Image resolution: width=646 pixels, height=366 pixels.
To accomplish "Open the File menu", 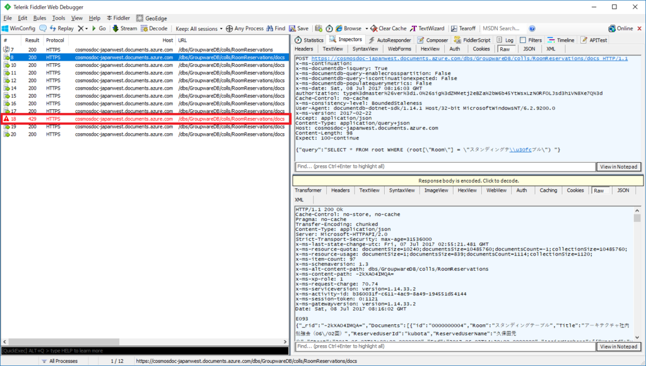I will click(8, 18).
